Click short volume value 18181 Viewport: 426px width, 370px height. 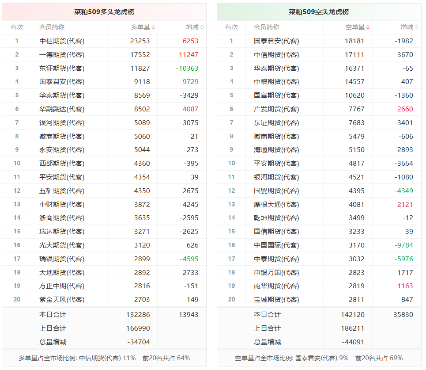[354, 41]
